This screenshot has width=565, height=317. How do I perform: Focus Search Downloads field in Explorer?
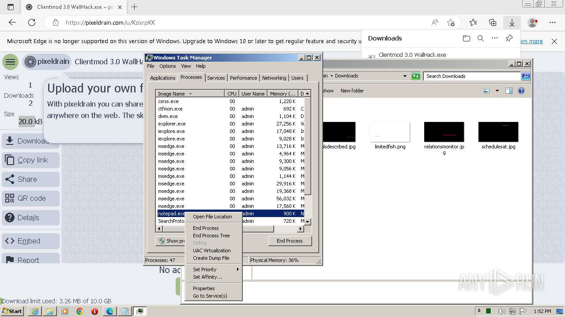coord(472,76)
